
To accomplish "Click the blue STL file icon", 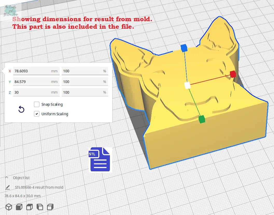I will pyautogui.click(x=100, y=160).
